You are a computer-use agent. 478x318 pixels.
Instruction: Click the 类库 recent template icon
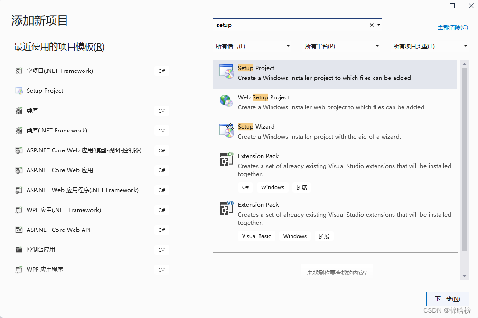pyautogui.click(x=19, y=111)
